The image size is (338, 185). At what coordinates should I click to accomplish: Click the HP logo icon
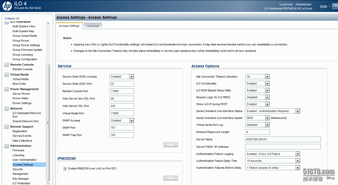pos(7,6)
